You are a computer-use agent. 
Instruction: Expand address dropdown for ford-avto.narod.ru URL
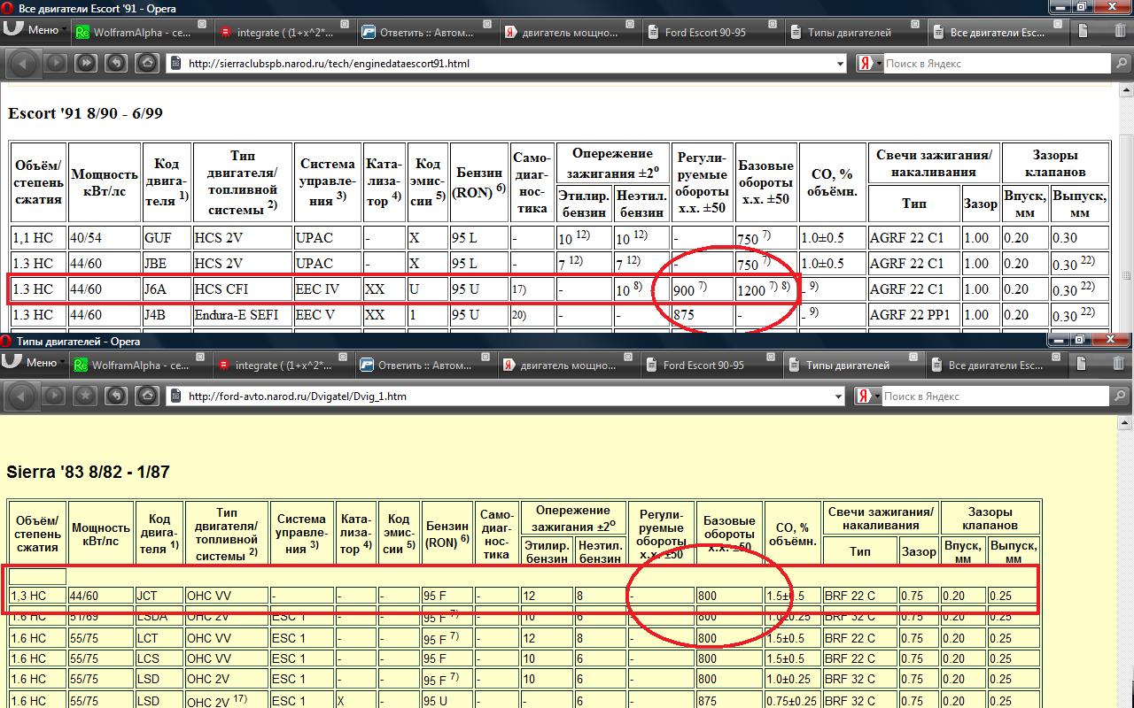click(x=840, y=396)
